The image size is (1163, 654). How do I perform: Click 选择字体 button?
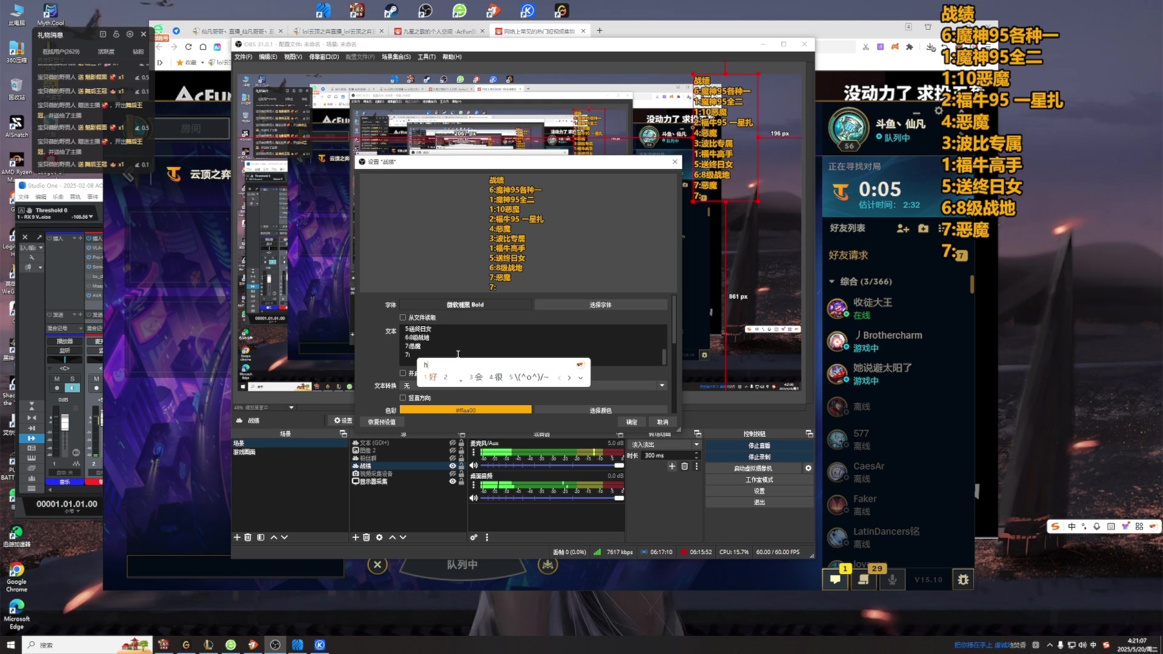[600, 305]
